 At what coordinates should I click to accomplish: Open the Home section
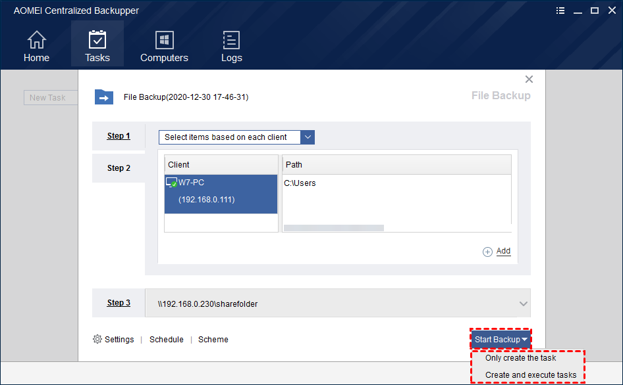36,47
